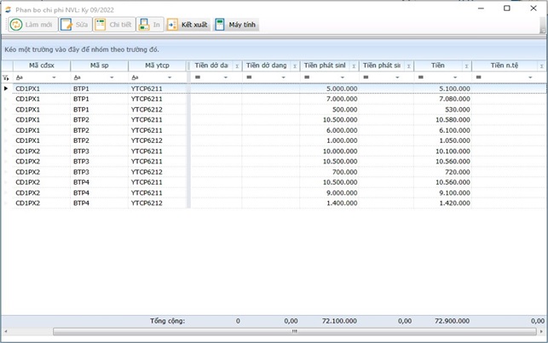Maximize the Phan bo chi phi NVL window
The image size is (548, 343).
(x=507, y=8)
